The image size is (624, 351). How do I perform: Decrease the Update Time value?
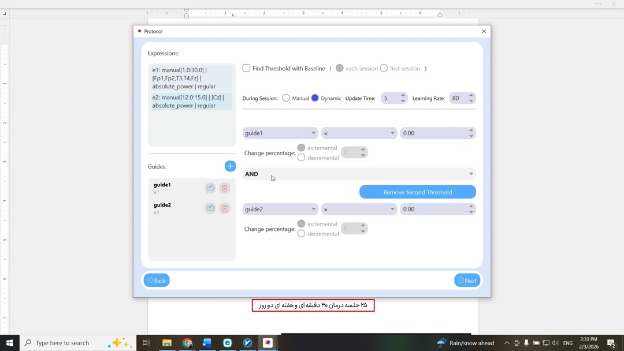pos(403,100)
